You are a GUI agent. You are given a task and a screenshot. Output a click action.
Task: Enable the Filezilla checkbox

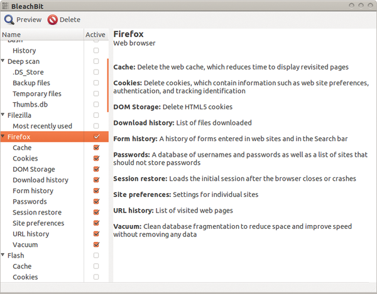pyautogui.click(x=96, y=115)
